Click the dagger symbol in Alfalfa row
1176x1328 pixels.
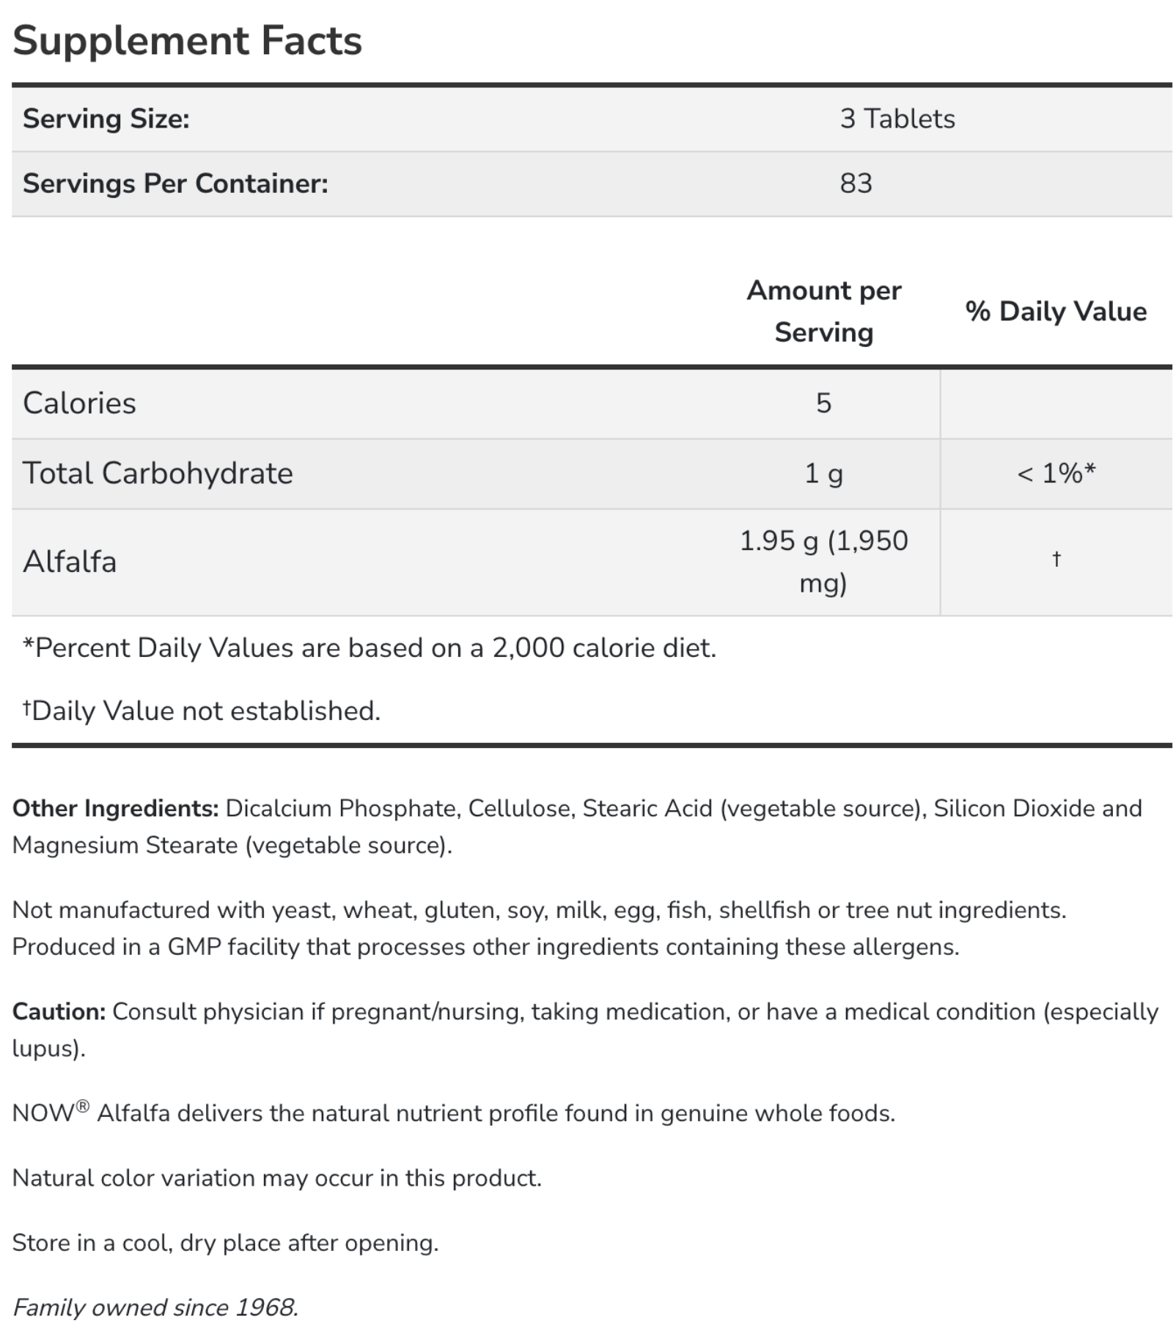click(x=1056, y=559)
